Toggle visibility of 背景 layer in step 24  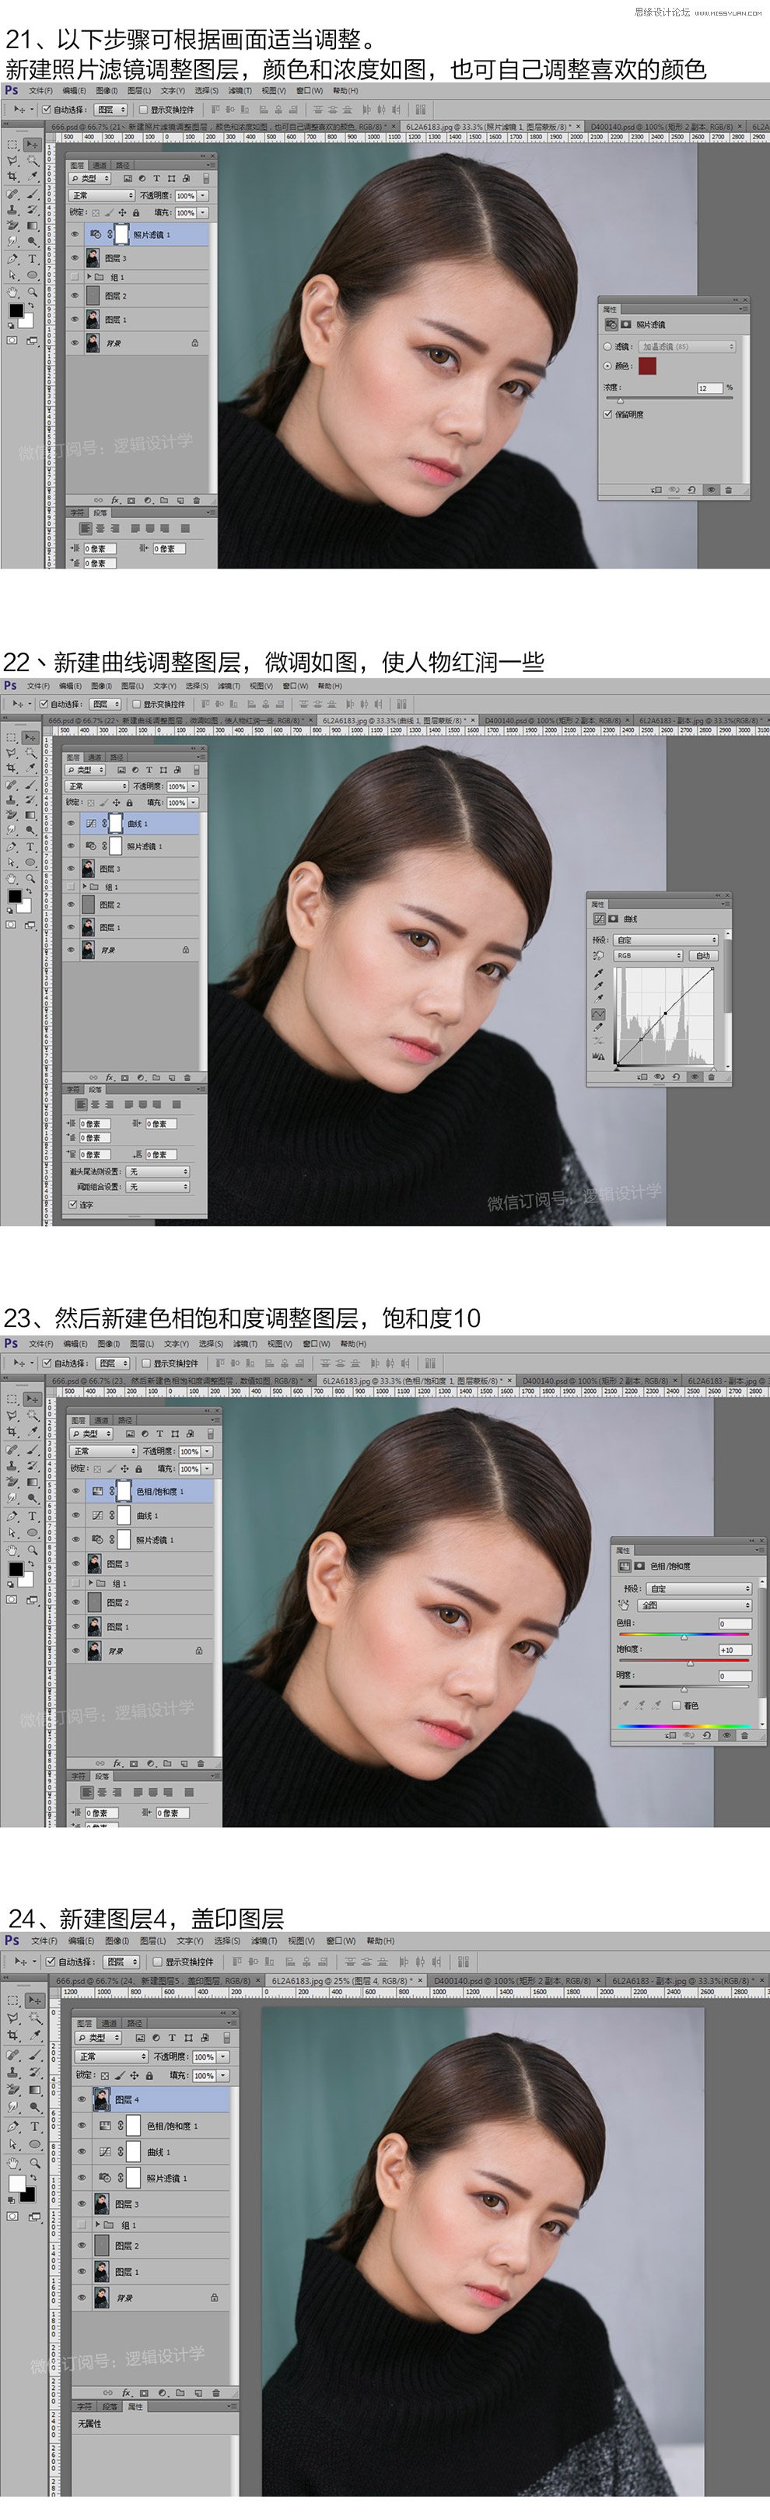coord(82,2297)
